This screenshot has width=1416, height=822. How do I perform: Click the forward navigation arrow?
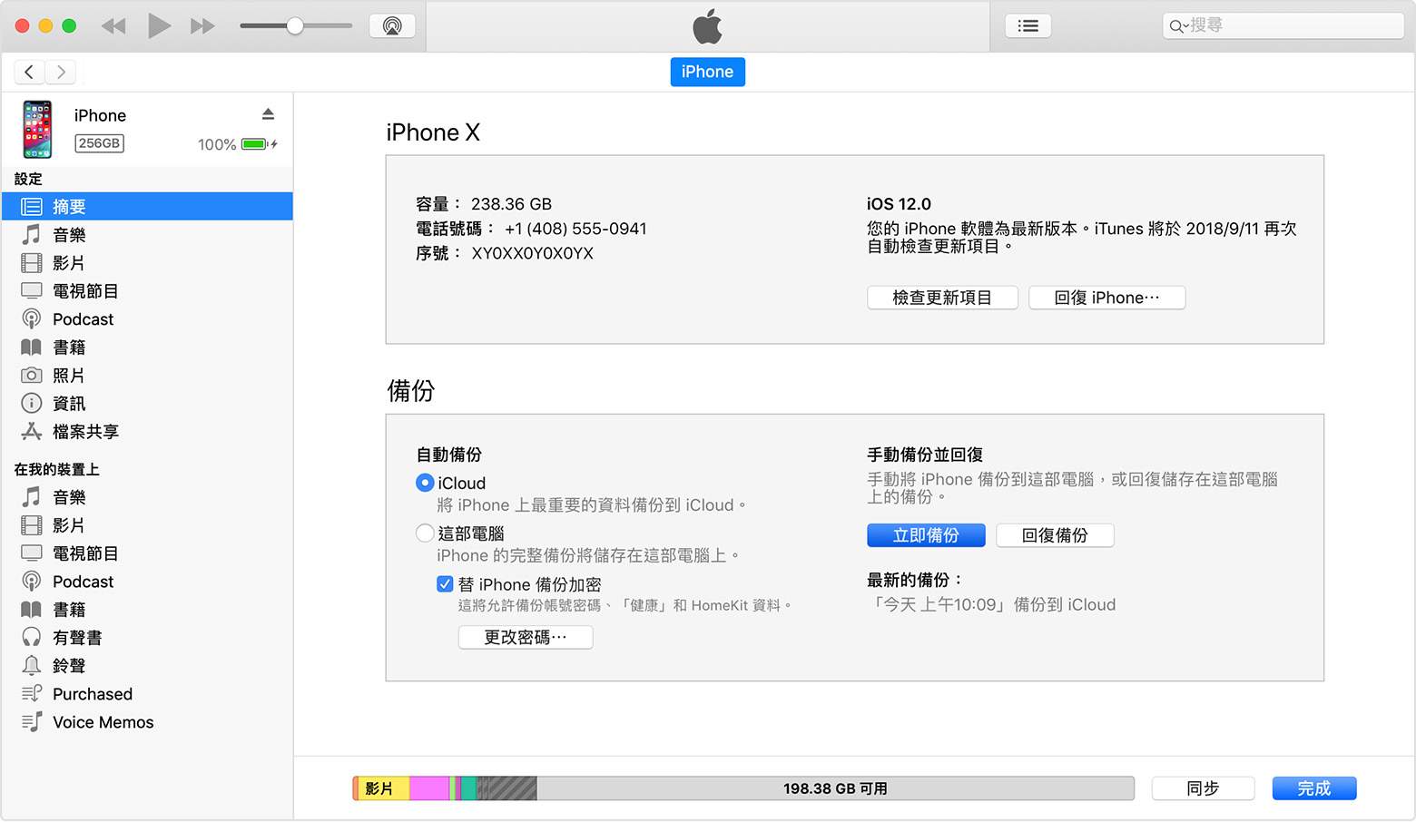pos(61,72)
